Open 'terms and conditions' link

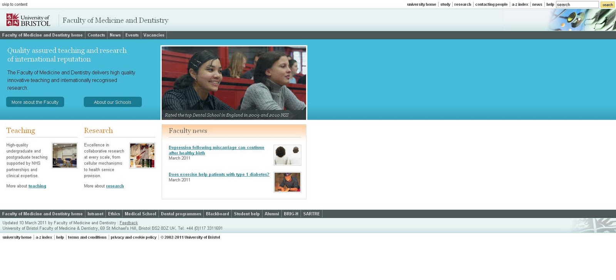click(x=87, y=237)
